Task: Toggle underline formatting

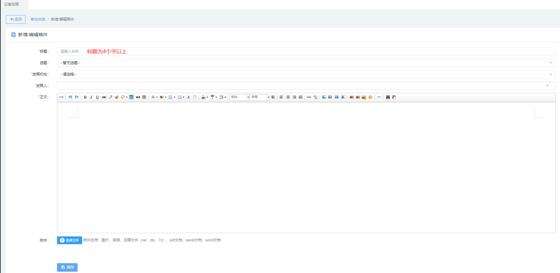Action: [x=97, y=97]
